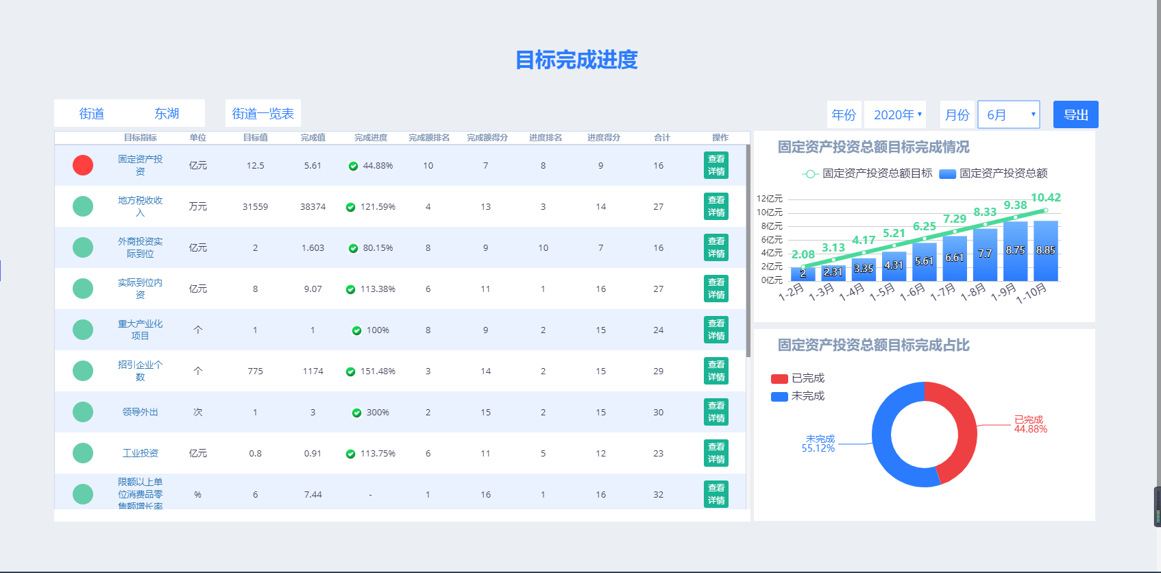Click the green status dot for 领导外出
This screenshot has height=573, width=1161.
point(83,412)
